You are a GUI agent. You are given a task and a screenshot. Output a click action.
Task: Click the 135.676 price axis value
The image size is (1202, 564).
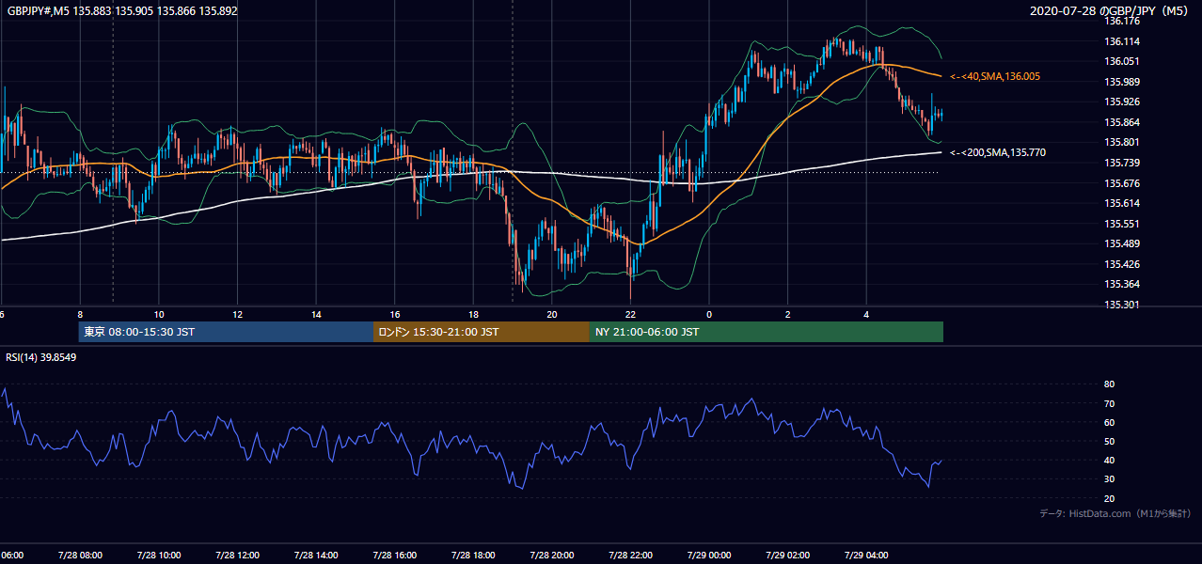[1122, 183]
